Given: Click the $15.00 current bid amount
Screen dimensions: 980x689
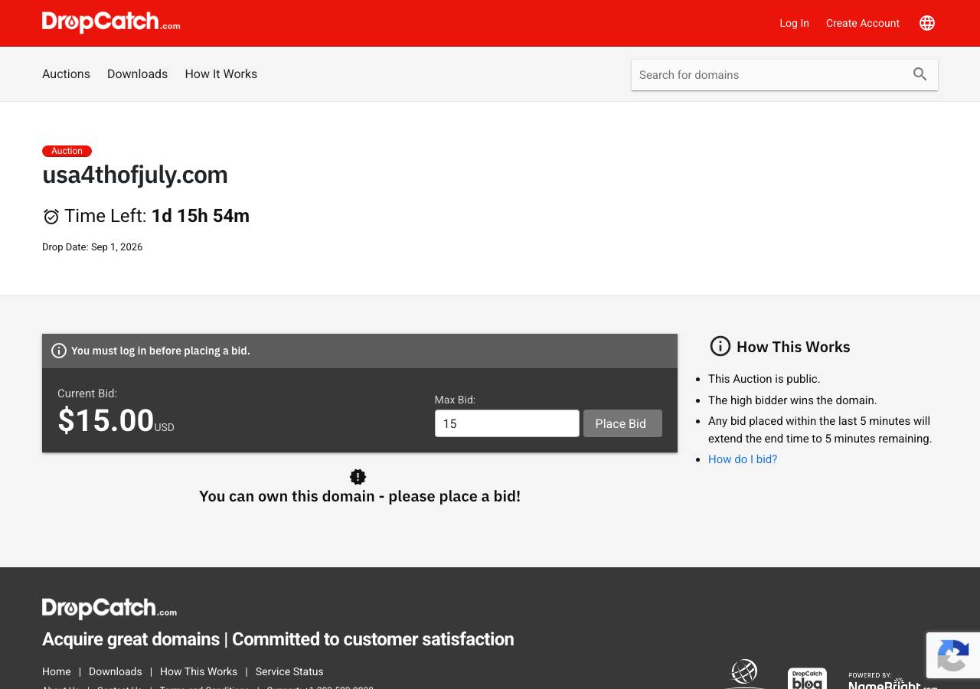Looking at the screenshot, I should click(106, 420).
